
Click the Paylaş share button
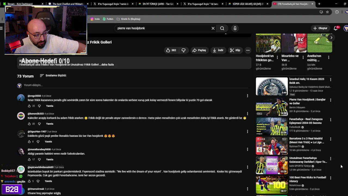click(199, 50)
